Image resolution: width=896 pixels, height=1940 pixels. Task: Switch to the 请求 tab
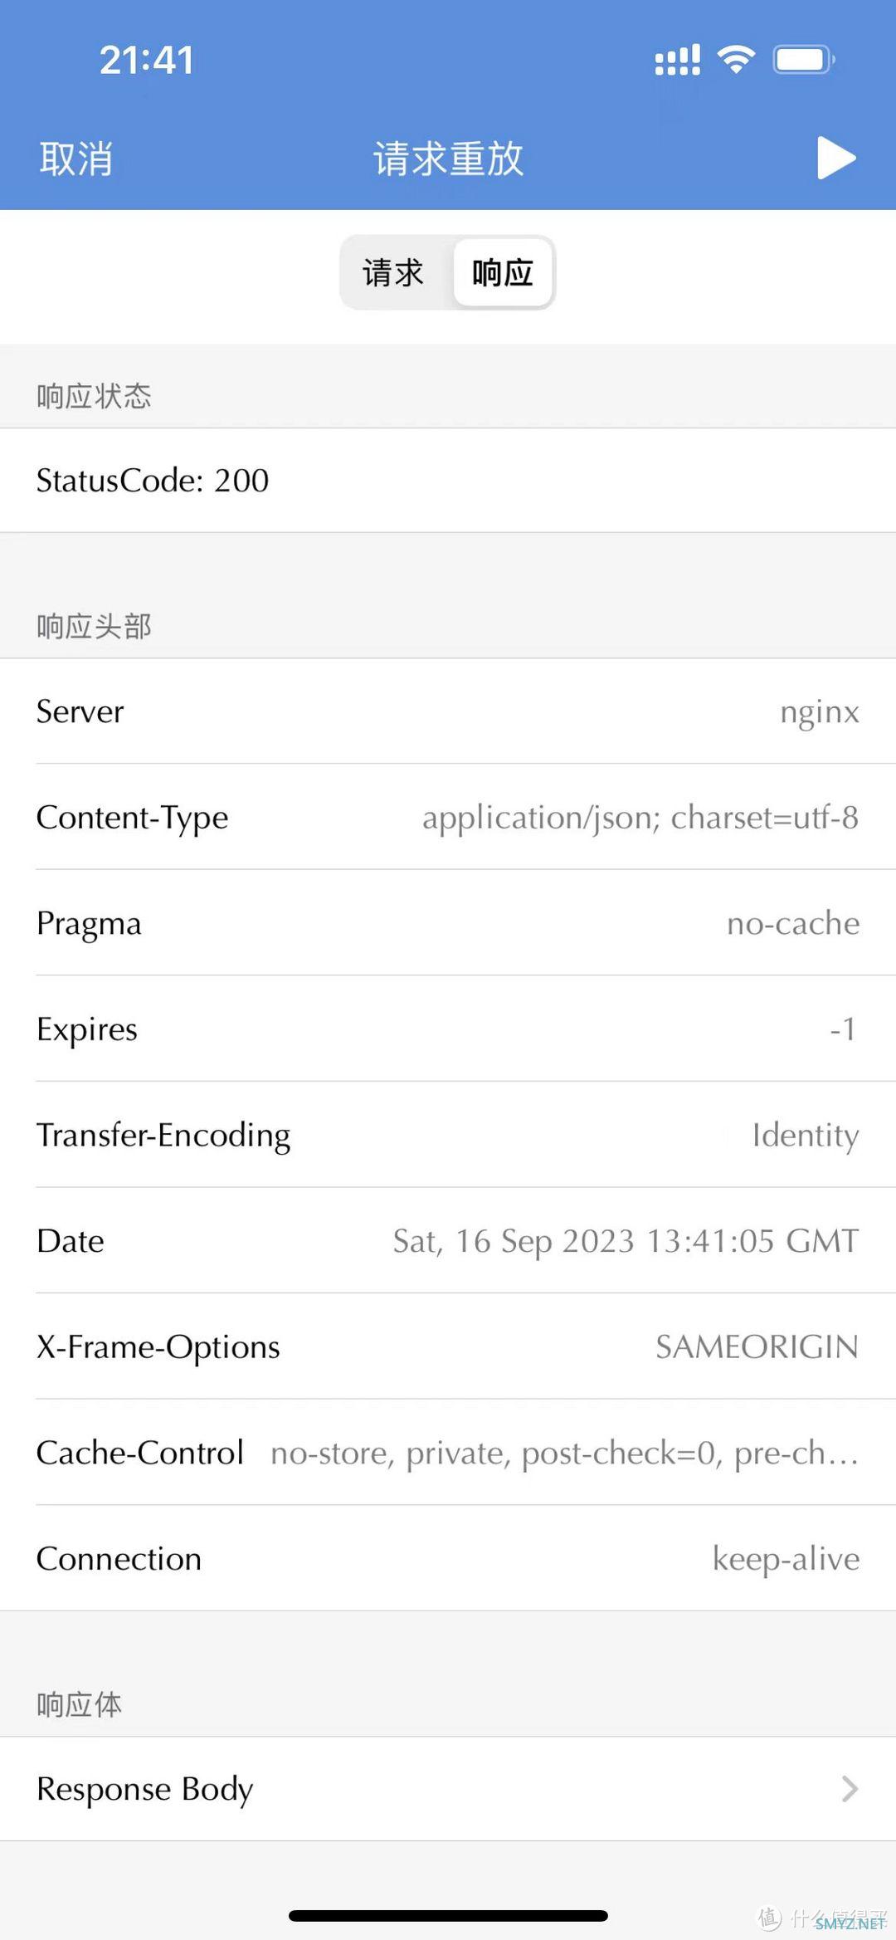click(394, 272)
